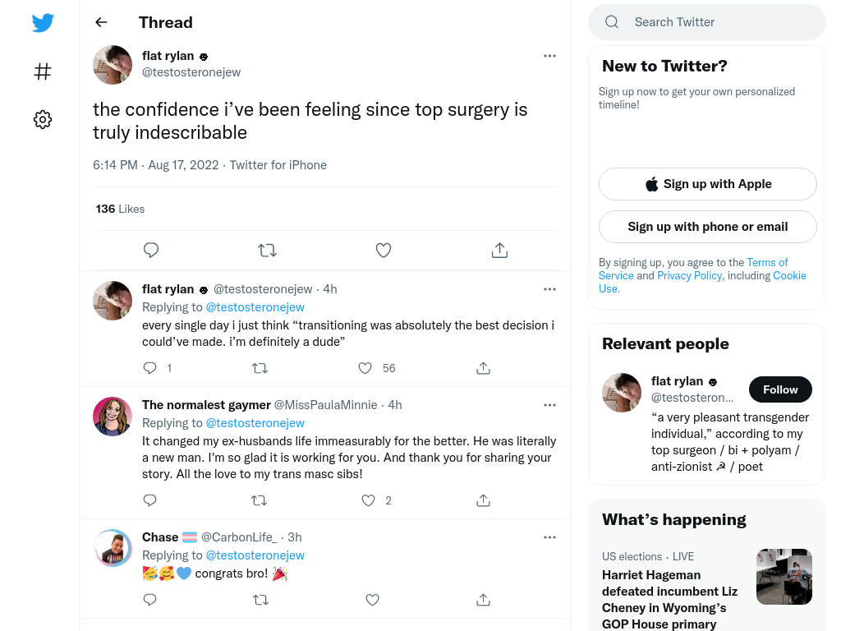
Task: Open more options on the main tweet
Action: pyautogui.click(x=549, y=56)
